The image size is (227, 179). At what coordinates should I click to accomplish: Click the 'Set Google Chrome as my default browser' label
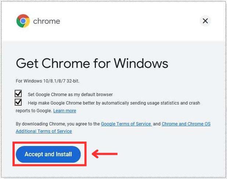point(70,94)
